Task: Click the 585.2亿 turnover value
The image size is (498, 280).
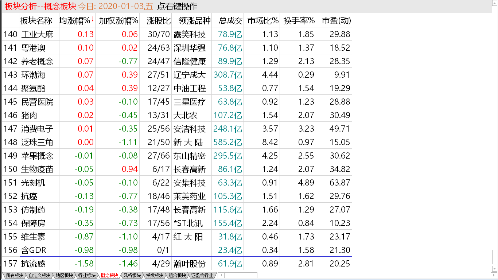Action: [228, 142]
